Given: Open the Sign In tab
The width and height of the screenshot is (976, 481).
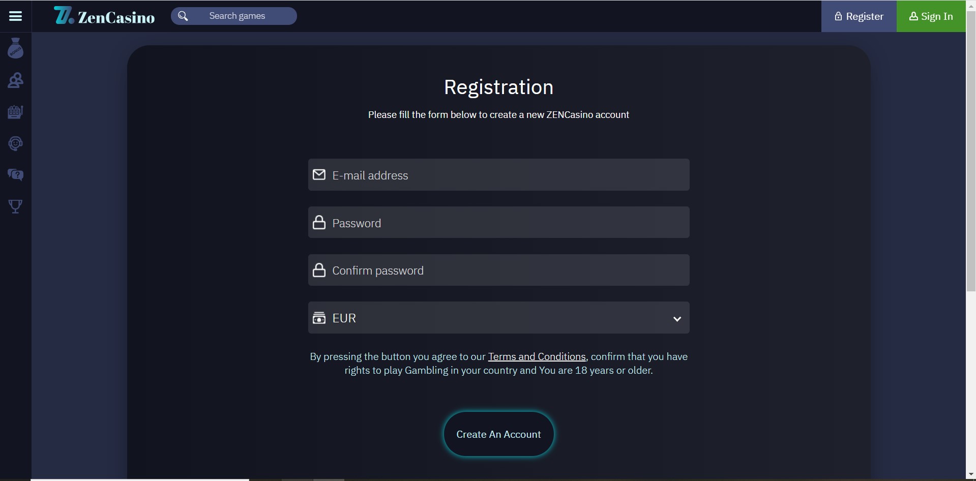Looking at the screenshot, I should click(931, 16).
